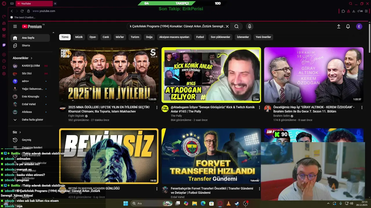Click the YouTube search input field

coord(177,26)
